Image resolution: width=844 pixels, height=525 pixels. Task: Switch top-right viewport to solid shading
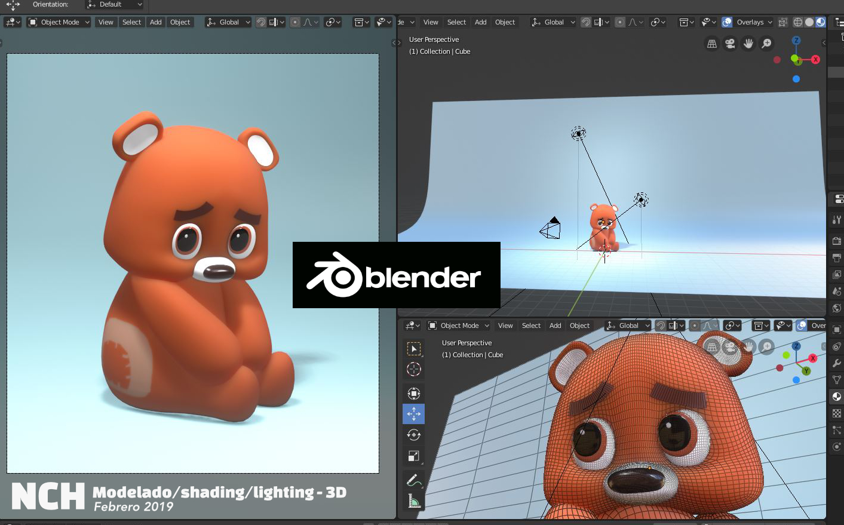click(x=809, y=22)
